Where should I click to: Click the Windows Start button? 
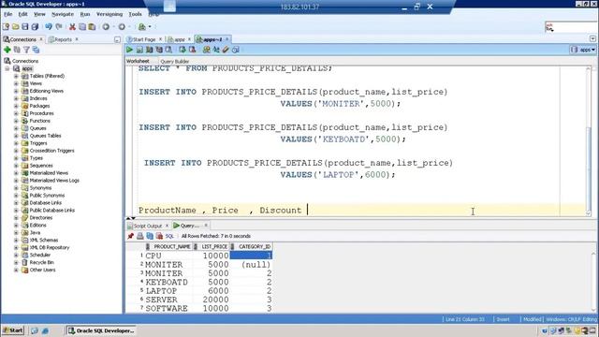[13, 330]
